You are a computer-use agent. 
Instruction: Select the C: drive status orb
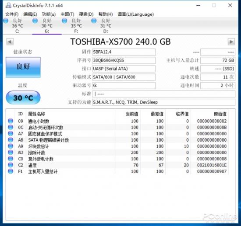(6, 21)
